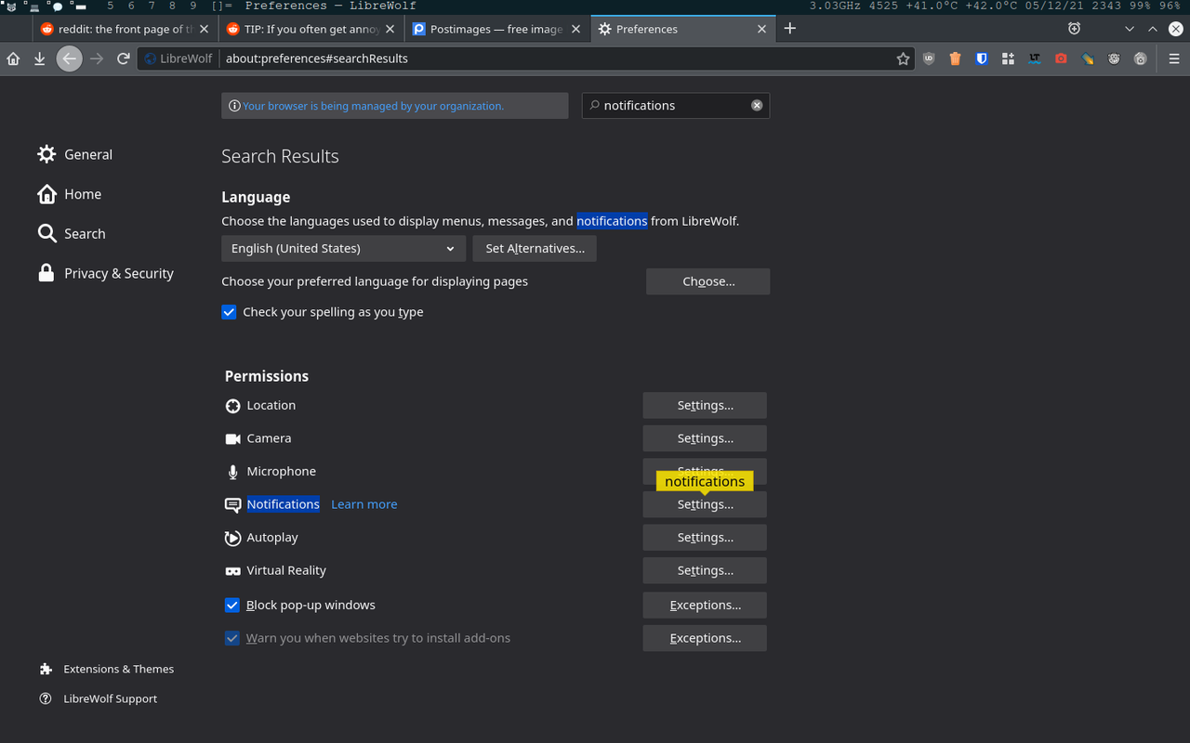Click the alarm clock icon in tab bar

coord(1074,29)
